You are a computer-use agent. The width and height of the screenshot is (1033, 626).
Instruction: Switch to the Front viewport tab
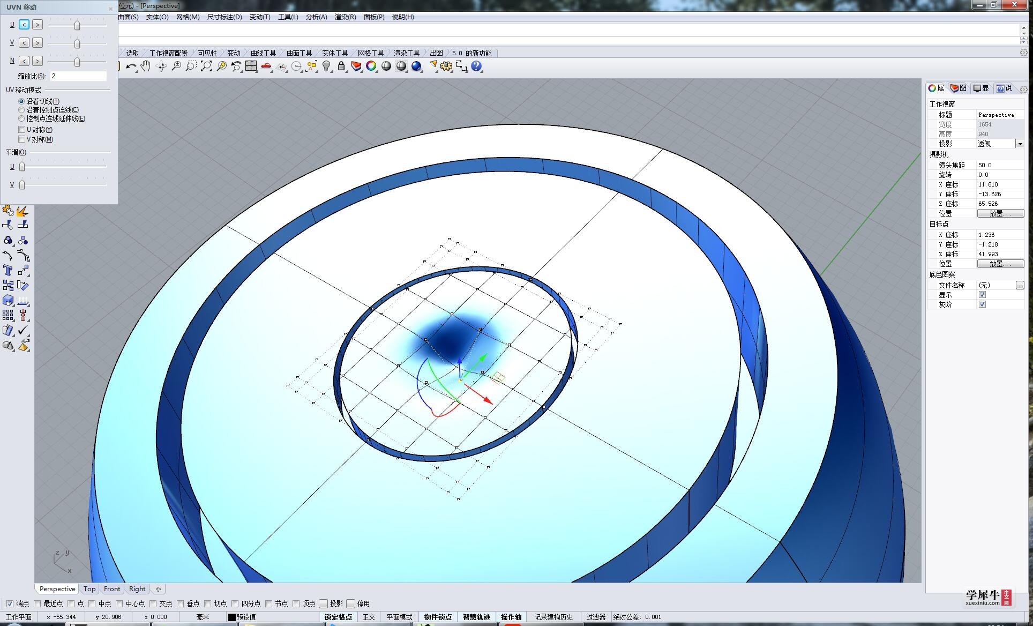pyautogui.click(x=112, y=588)
